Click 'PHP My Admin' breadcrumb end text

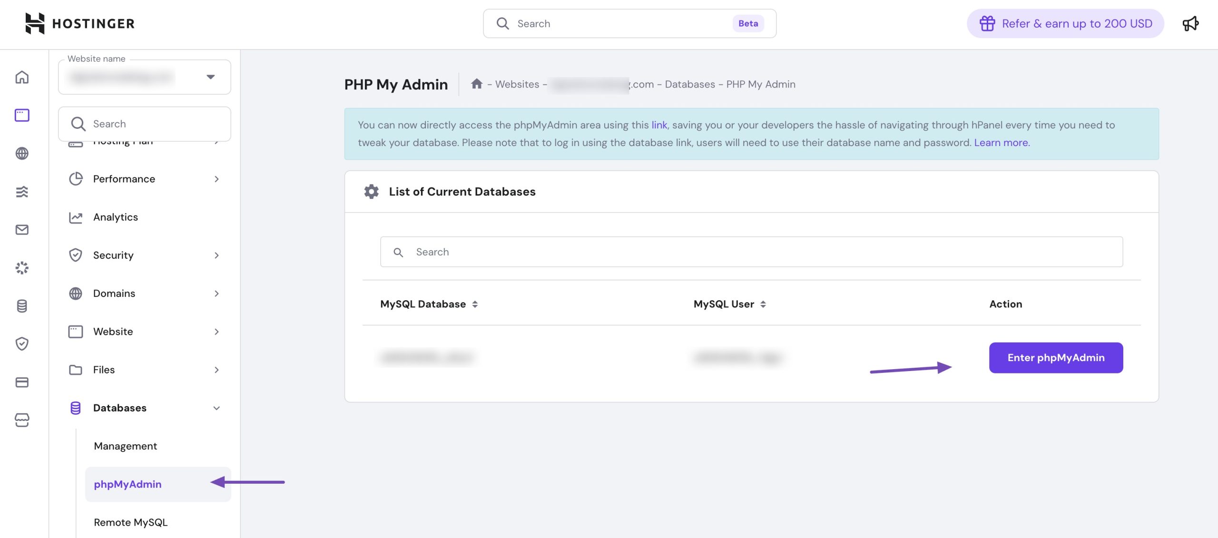760,84
